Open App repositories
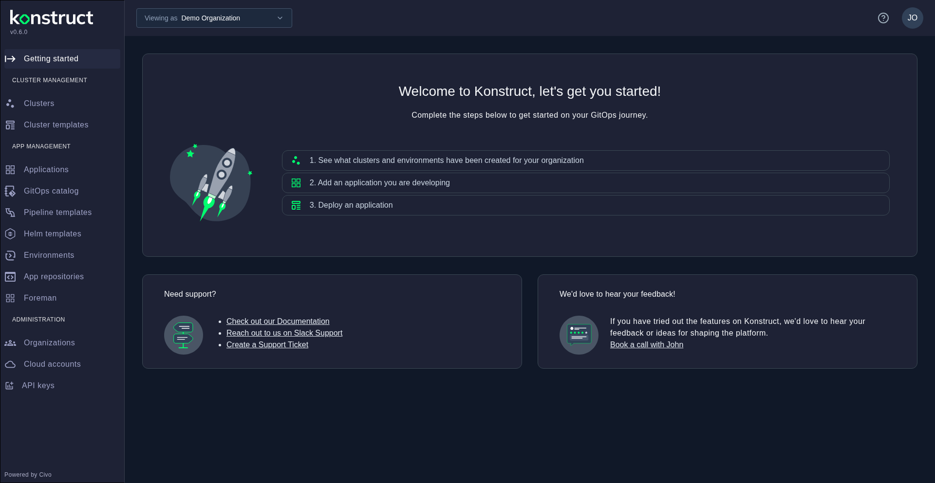Image resolution: width=935 pixels, height=483 pixels. coord(62,277)
